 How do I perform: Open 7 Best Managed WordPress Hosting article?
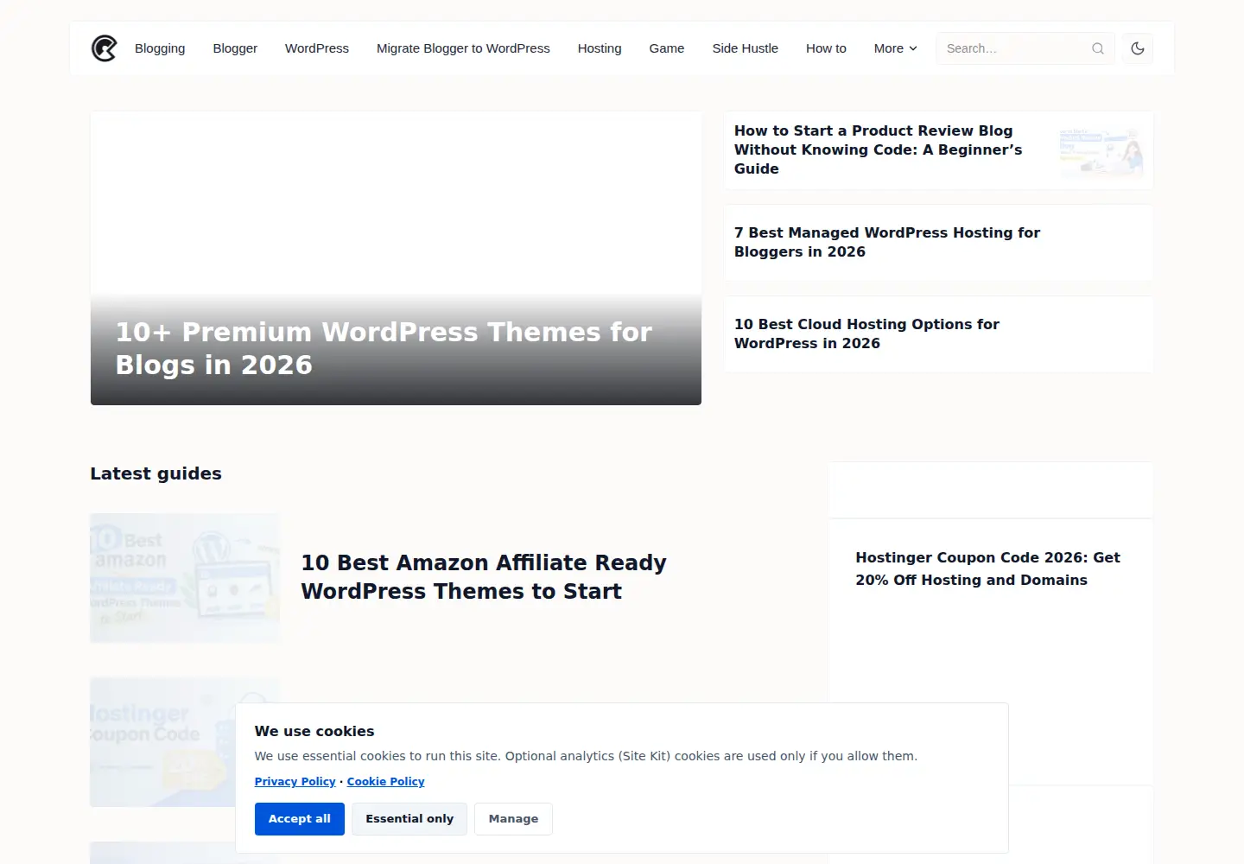pos(887,242)
